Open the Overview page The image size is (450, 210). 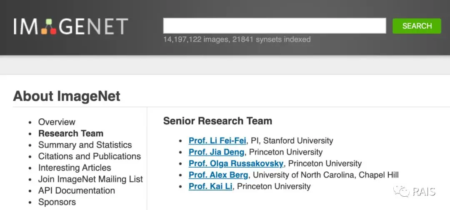coord(57,122)
